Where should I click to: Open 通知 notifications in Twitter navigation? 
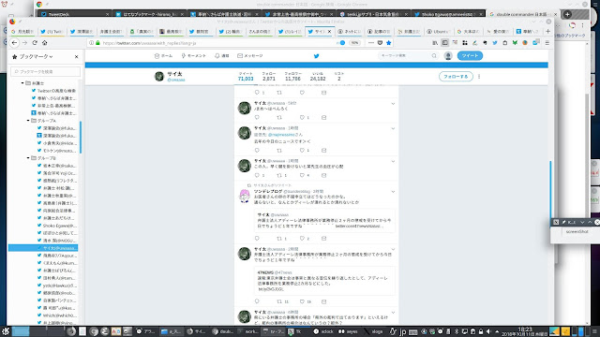tap(221, 56)
